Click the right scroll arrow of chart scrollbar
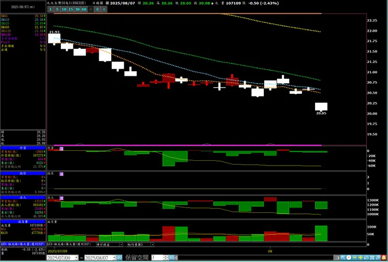This screenshot has width=388, height=262. 338,258
